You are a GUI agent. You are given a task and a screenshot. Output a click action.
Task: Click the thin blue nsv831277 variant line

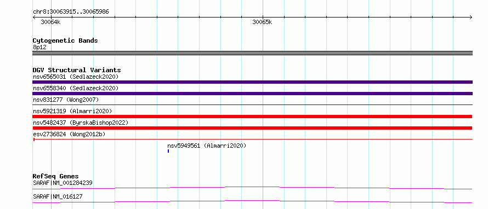(x=252, y=105)
